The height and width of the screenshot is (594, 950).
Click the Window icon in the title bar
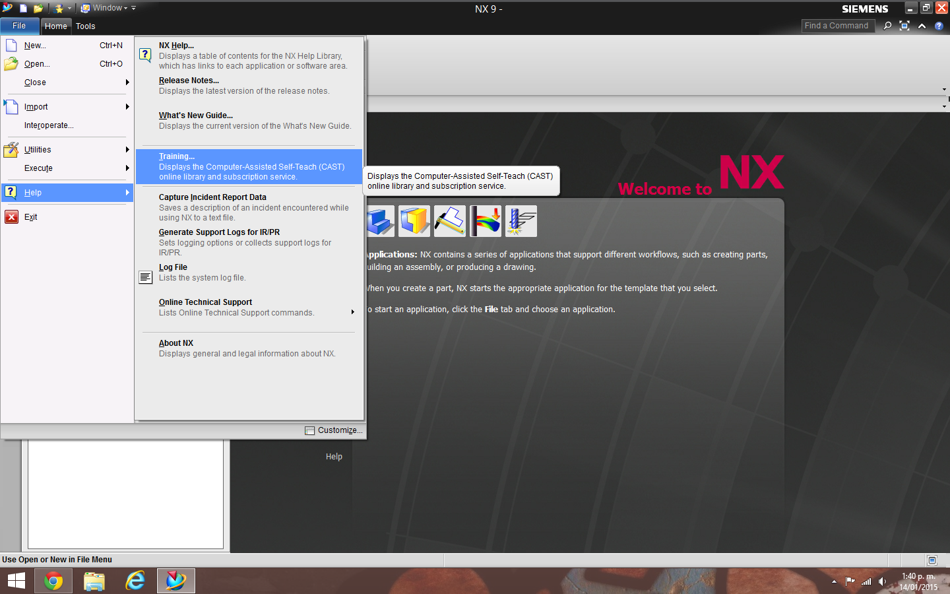click(85, 9)
